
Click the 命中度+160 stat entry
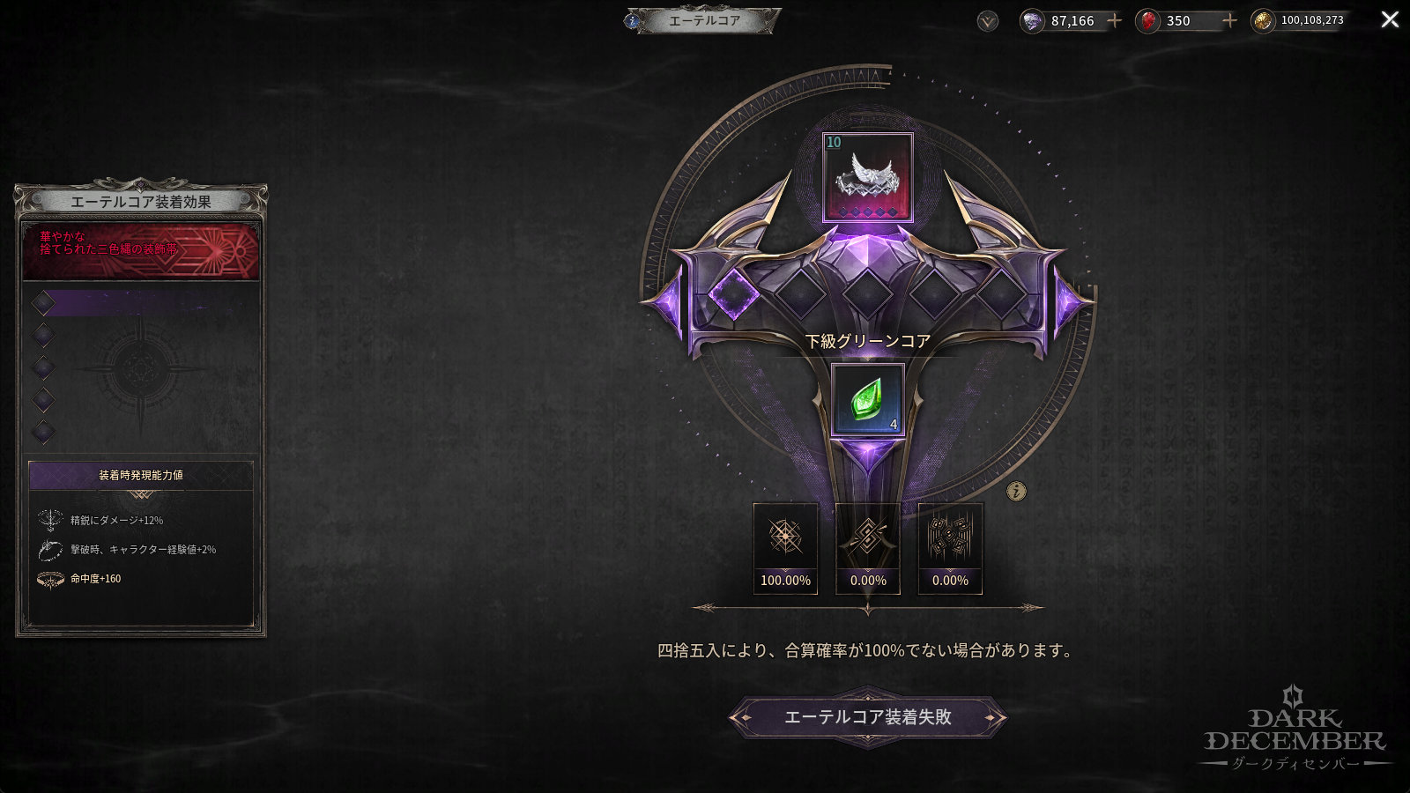(x=96, y=579)
